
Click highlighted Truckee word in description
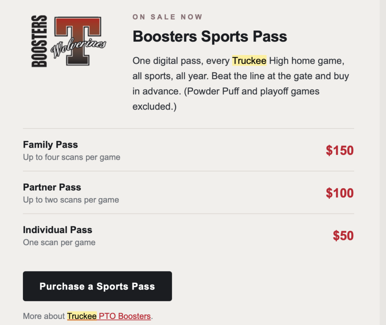249,61
